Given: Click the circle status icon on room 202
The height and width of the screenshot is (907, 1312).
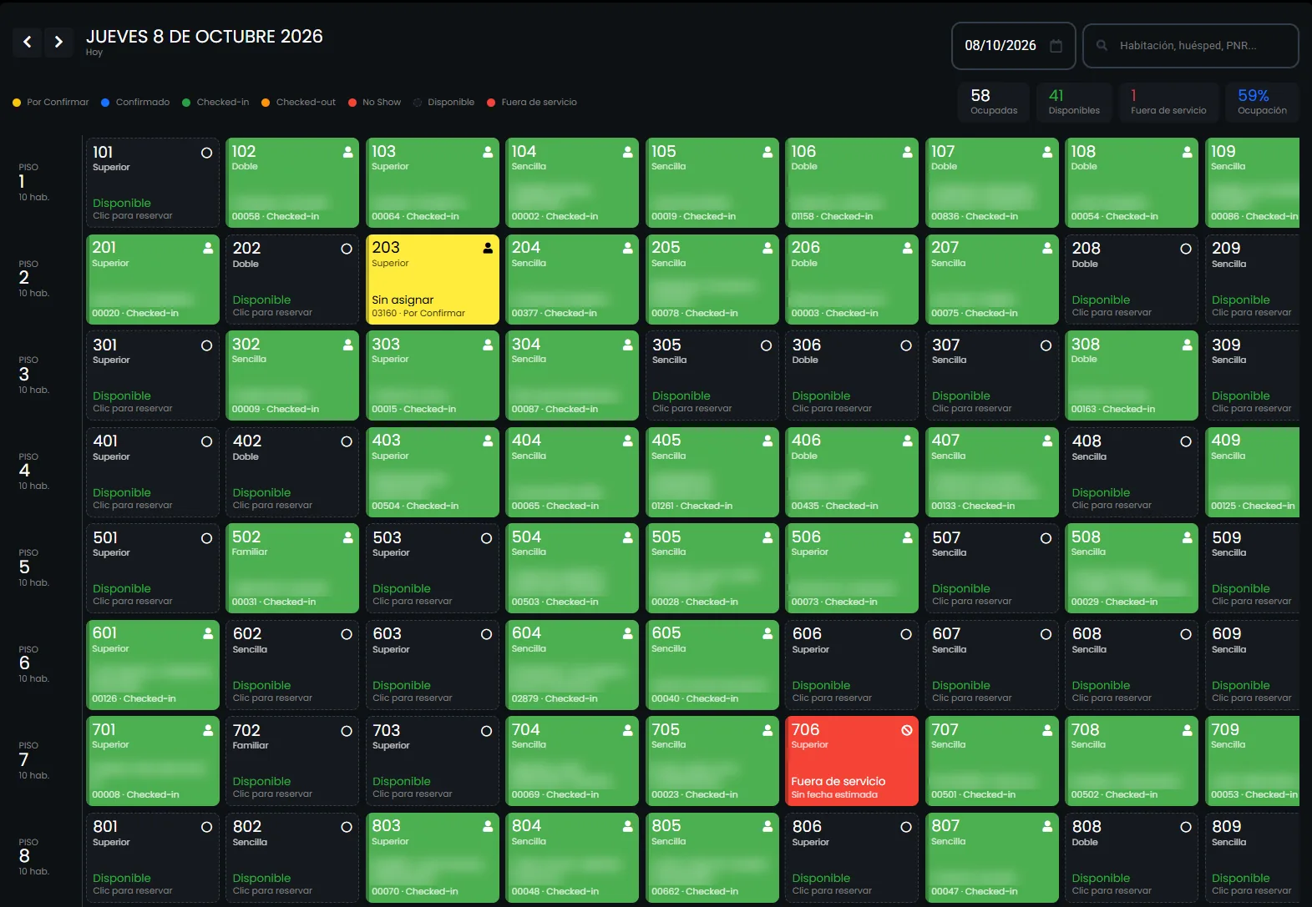Looking at the screenshot, I should (x=347, y=249).
